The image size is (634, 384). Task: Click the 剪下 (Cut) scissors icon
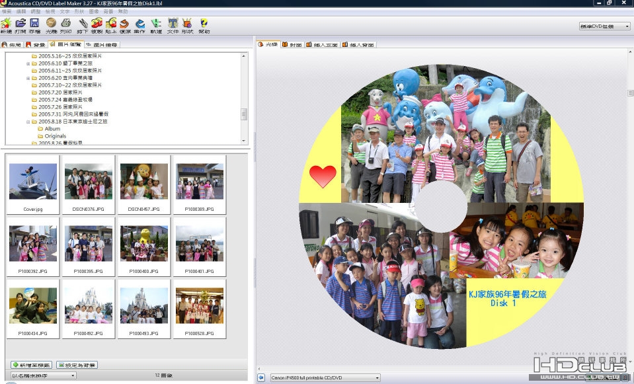click(83, 25)
